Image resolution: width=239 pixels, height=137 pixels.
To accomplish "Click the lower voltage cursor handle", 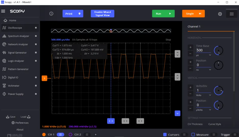I will [x=178, y=77].
